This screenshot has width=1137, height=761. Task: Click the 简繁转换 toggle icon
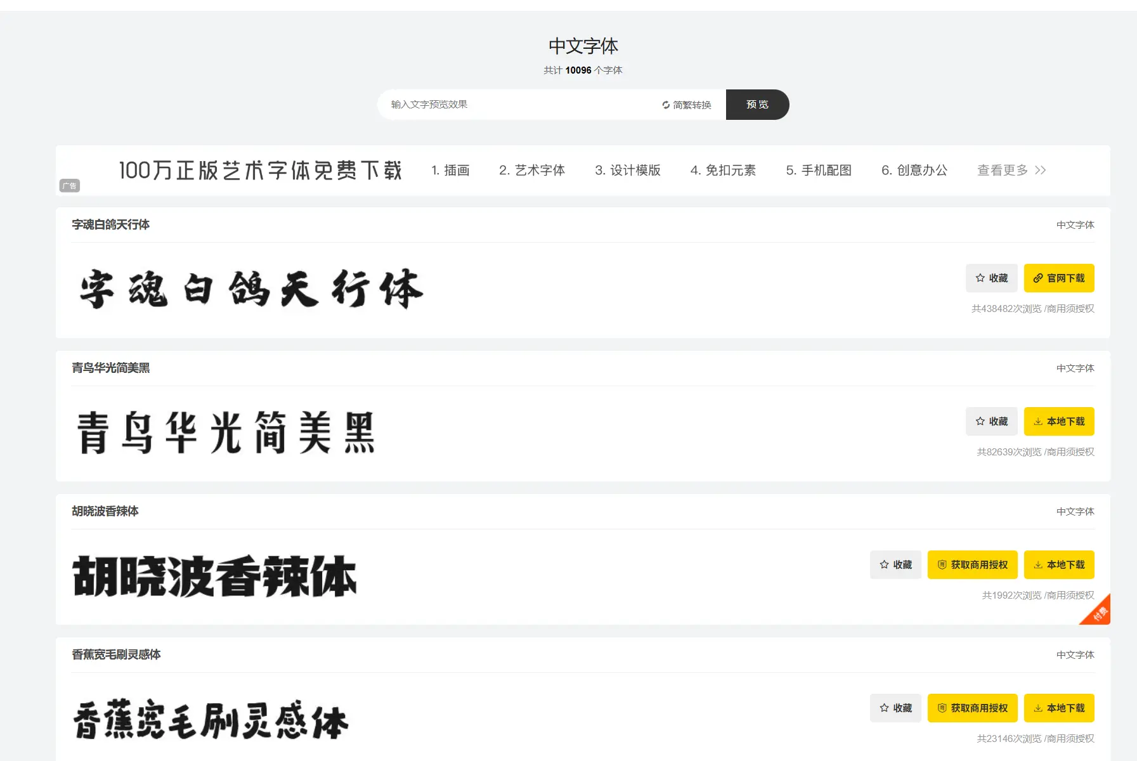point(666,105)
